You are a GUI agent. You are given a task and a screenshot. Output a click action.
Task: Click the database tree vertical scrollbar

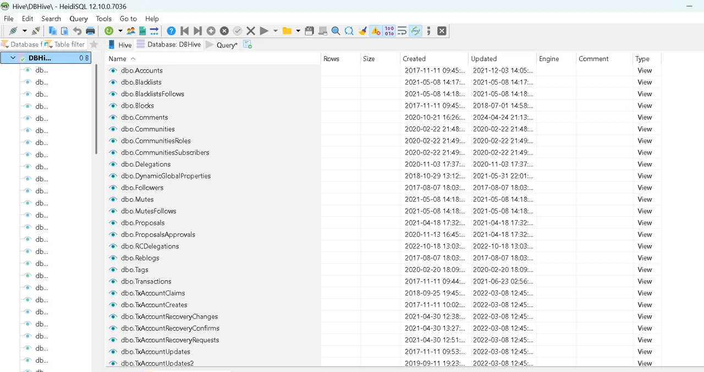pos(97,109)
